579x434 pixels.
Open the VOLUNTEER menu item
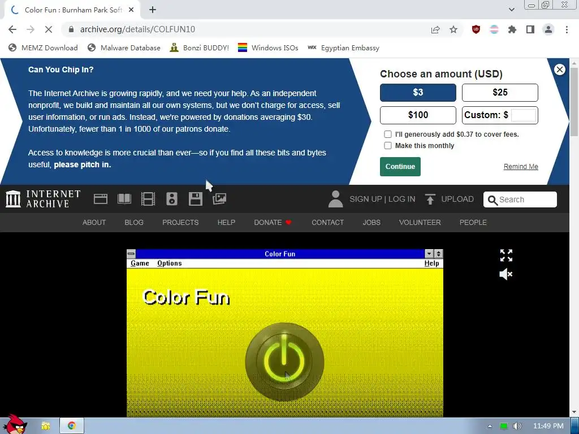point(420,223)
